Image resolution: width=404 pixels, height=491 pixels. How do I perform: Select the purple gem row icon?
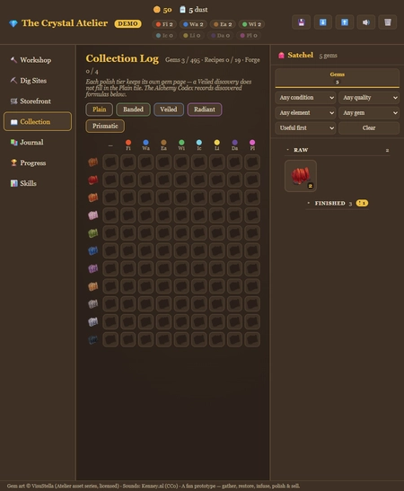tap(93, 268)
